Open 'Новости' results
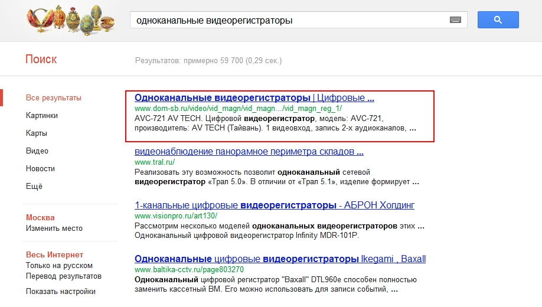This screenshot has width=542, height=307. (x=40, y=169)
